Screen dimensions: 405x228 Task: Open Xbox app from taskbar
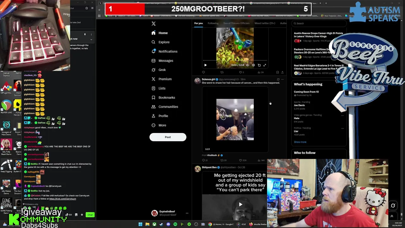[x=154, y=224]
